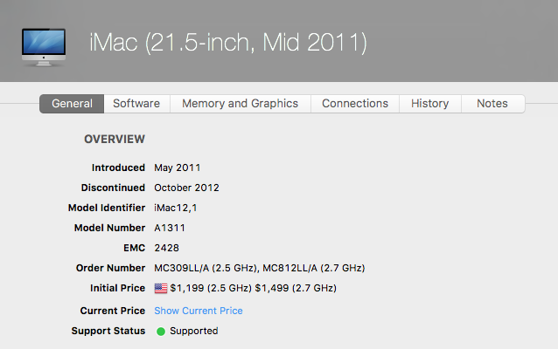The width and height of the screenshot is (558, 349).
Task: Click the iMac computer icon in header
Action: pos(43,44)
